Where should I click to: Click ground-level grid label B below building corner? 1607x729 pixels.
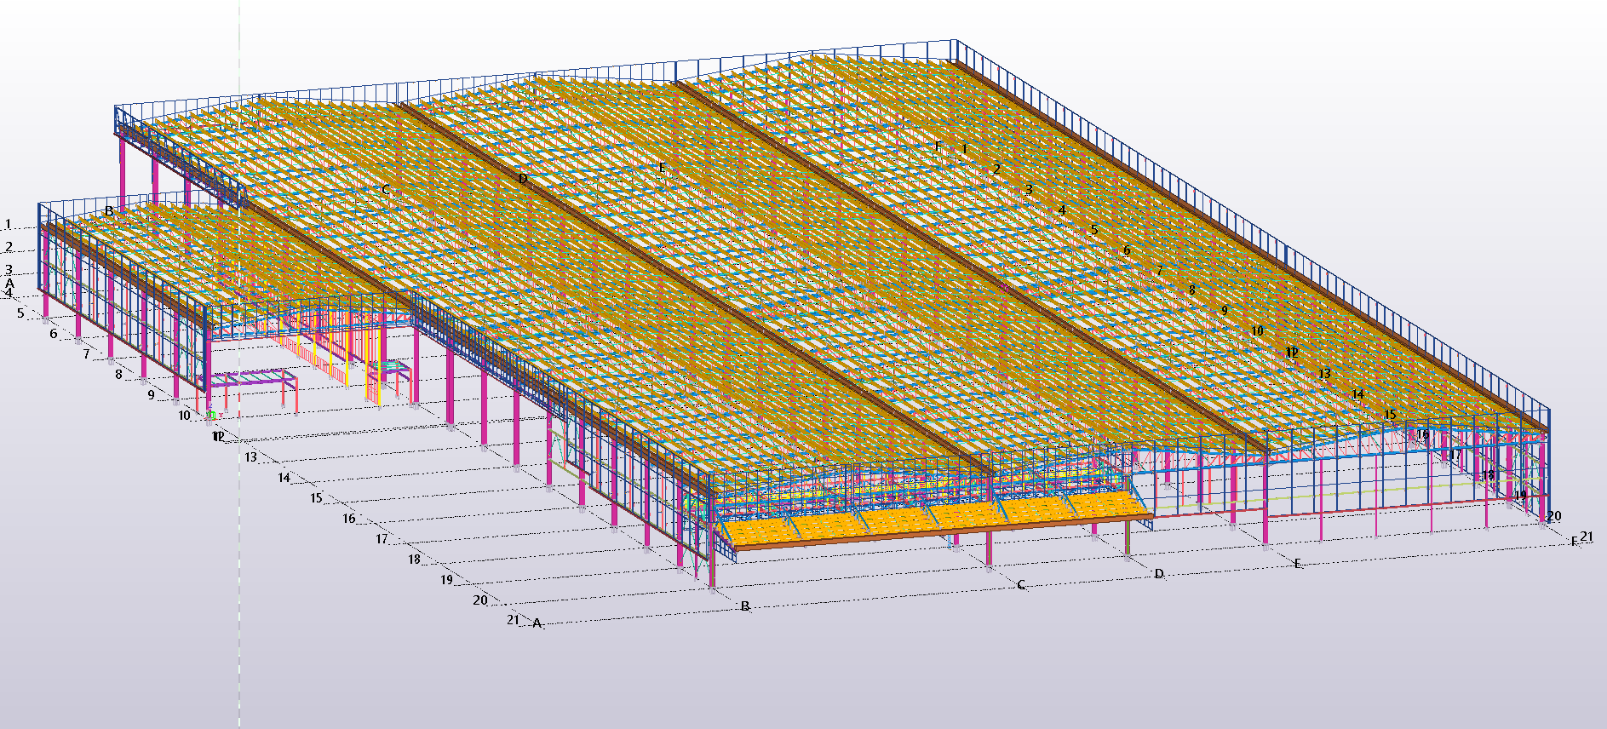pyautogui.click(x=745, y=606)
